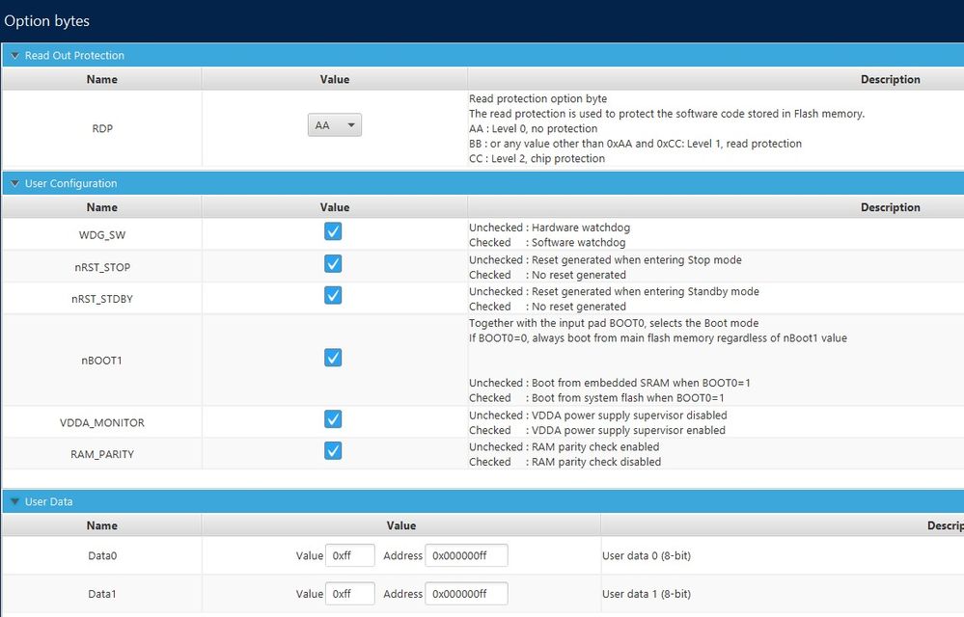Click 'VDDA power supply supervisor enabled' text
The width and height of the screenshot is (964, 617).
coord(628,431)
